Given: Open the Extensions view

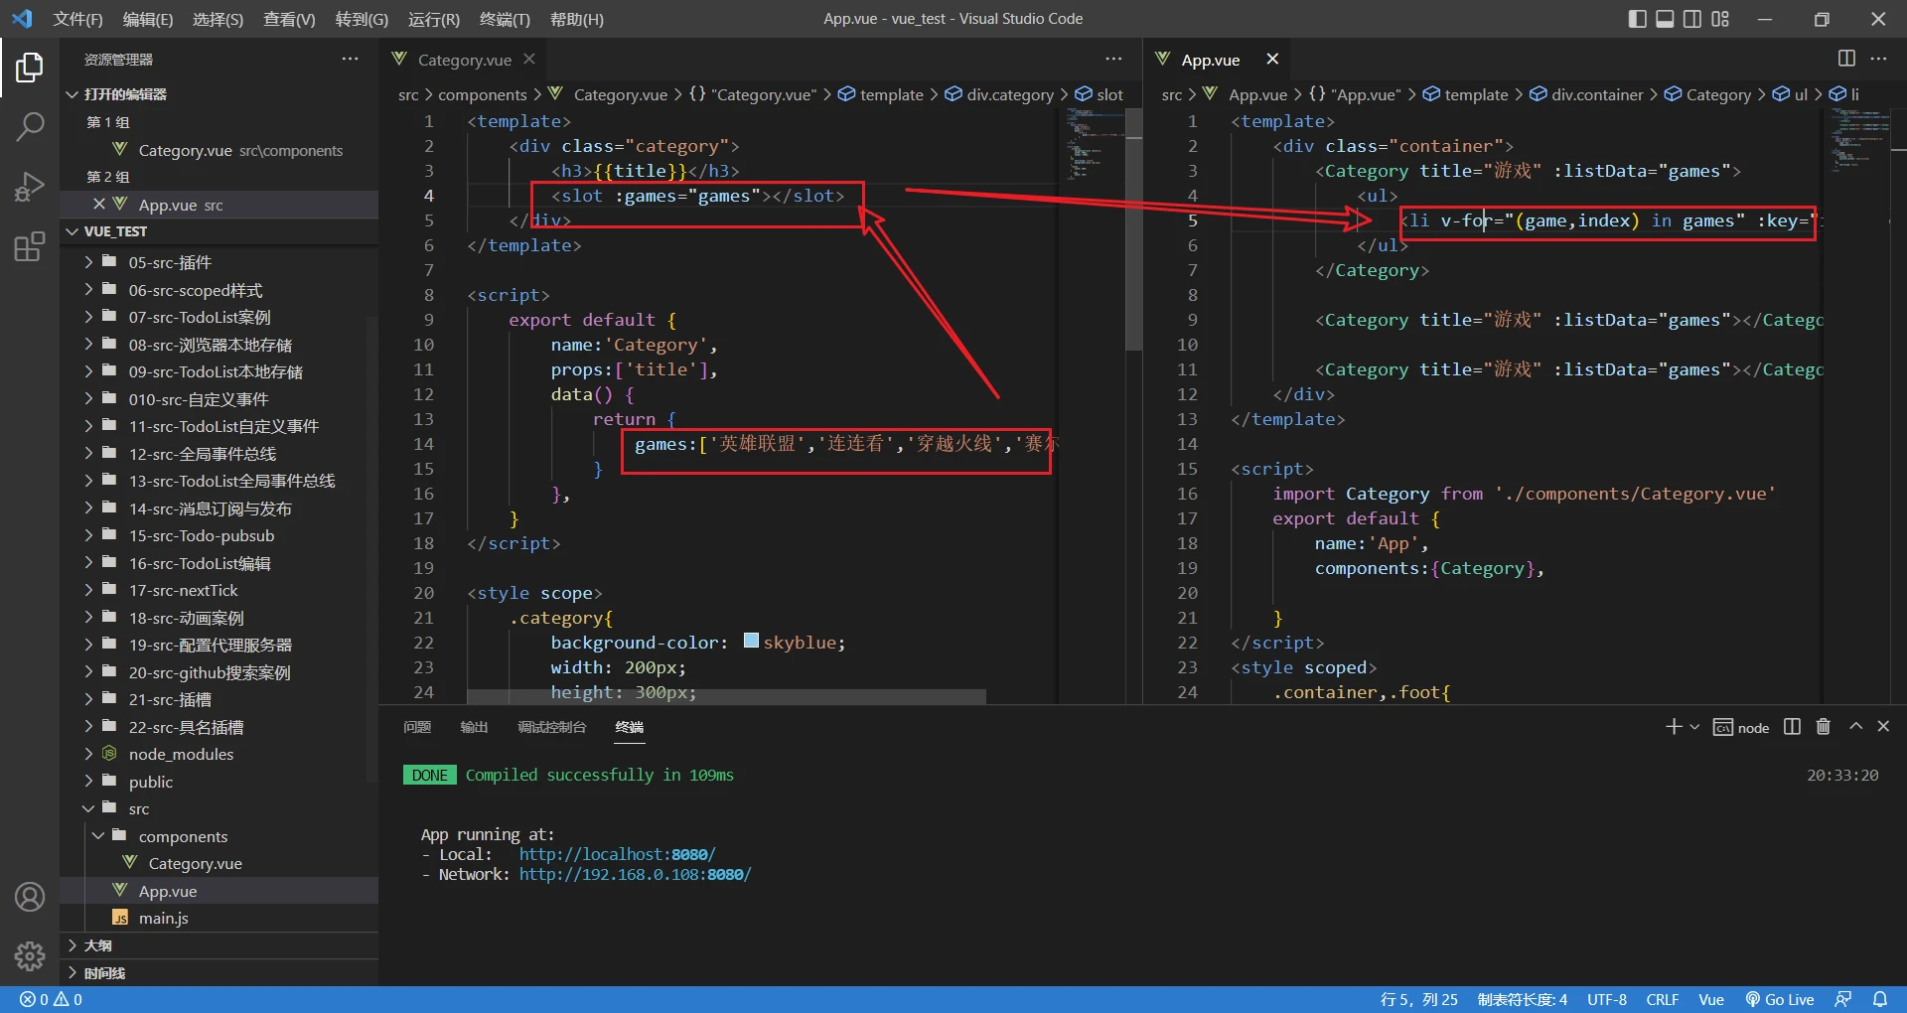Looking at the screenshot, I should click(30, 246).
